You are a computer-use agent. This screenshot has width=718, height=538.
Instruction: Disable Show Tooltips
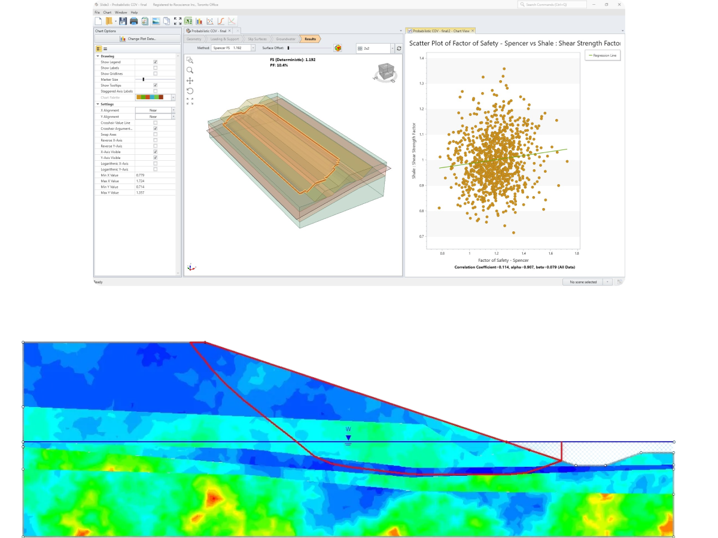(156, 85)
